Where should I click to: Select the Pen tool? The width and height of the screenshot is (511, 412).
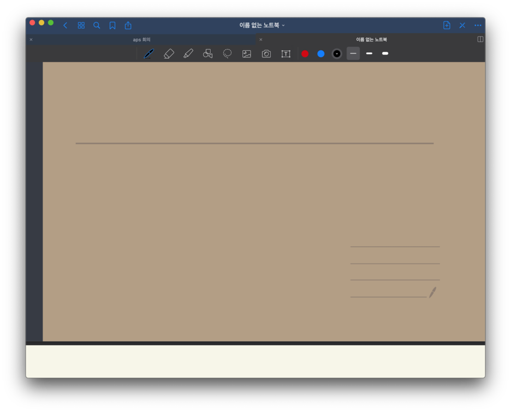(149, 53)
